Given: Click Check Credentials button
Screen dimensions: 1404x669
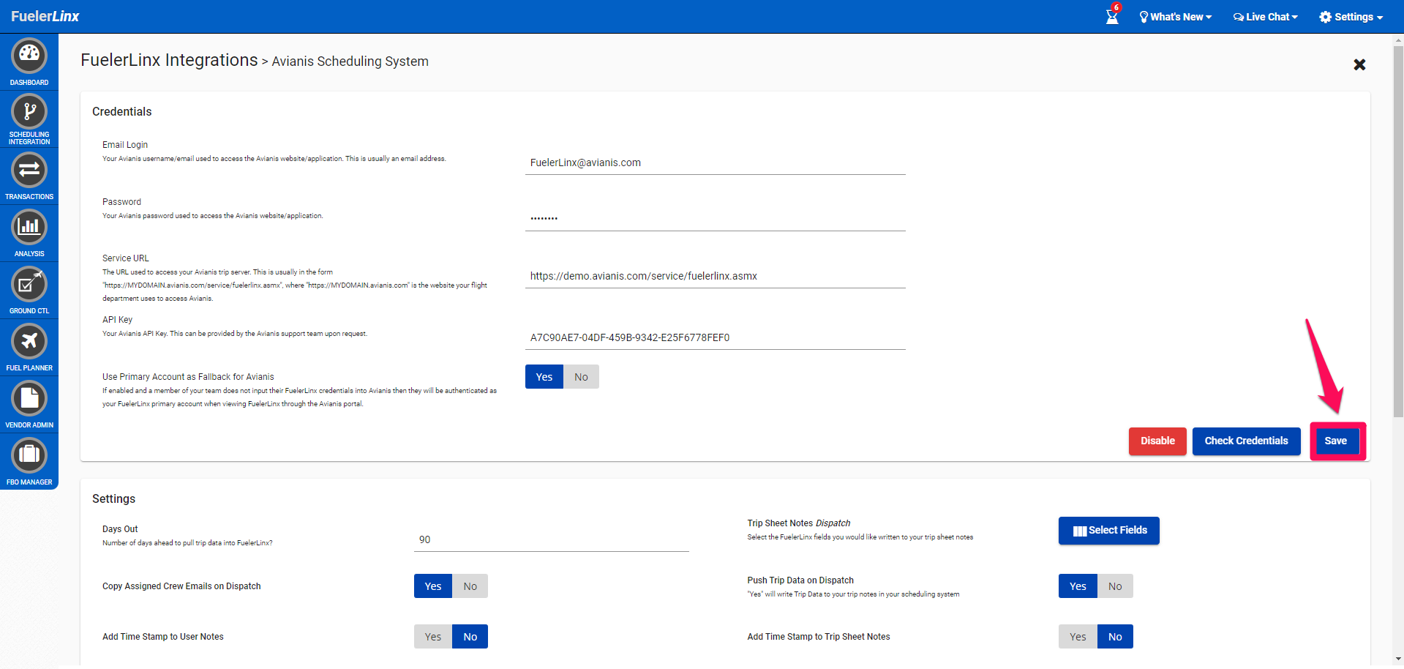Looking at the screenshot, I should point(1247,441).
